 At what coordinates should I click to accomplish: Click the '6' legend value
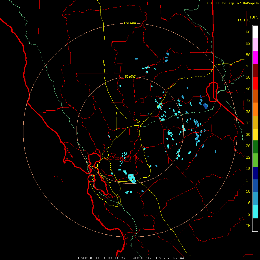(249, 203)
